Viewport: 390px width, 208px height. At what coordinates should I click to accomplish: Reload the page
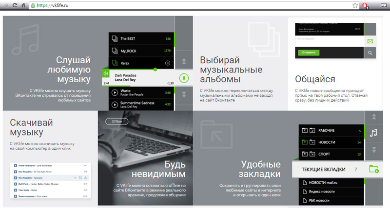pos(15,5)
